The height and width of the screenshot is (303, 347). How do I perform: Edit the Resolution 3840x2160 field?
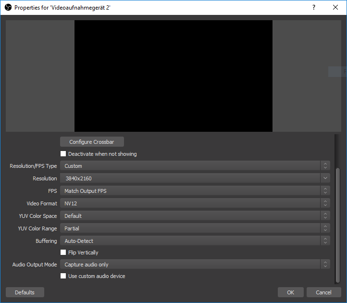pos(190,178)
